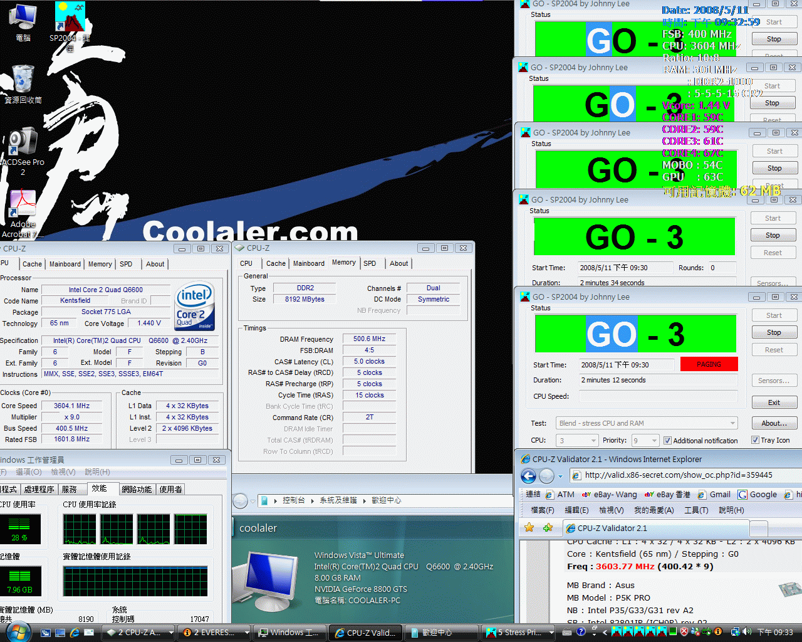Open the 網路功能 tab in Task Manager
This screenshot has height=642, width=802.
(137, 489)
